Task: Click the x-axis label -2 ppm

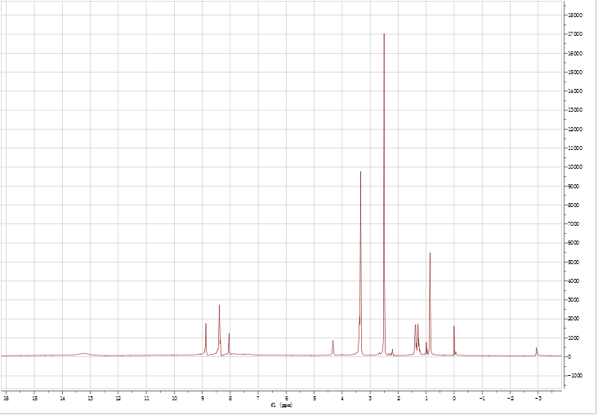Action: coord(510,398)
